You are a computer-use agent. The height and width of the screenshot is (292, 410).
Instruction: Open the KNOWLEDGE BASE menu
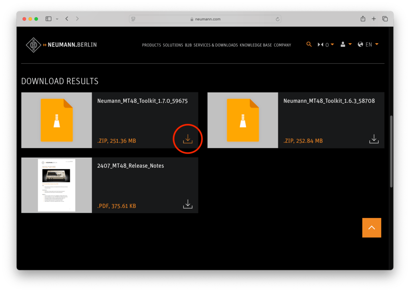tap(256, 45)
